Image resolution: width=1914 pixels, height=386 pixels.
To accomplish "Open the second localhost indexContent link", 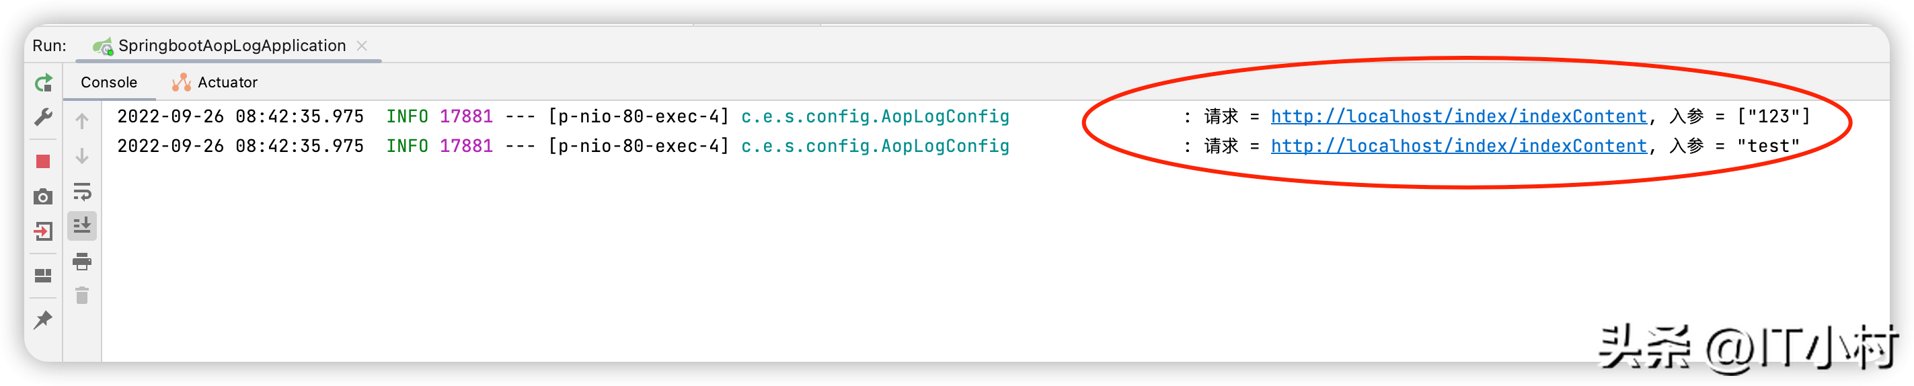I will point(1459,146).
